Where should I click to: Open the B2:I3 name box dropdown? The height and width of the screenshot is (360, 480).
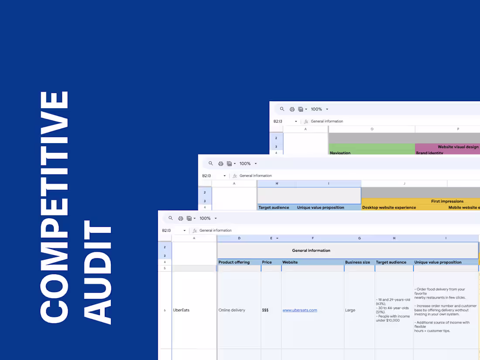point(184,230)
